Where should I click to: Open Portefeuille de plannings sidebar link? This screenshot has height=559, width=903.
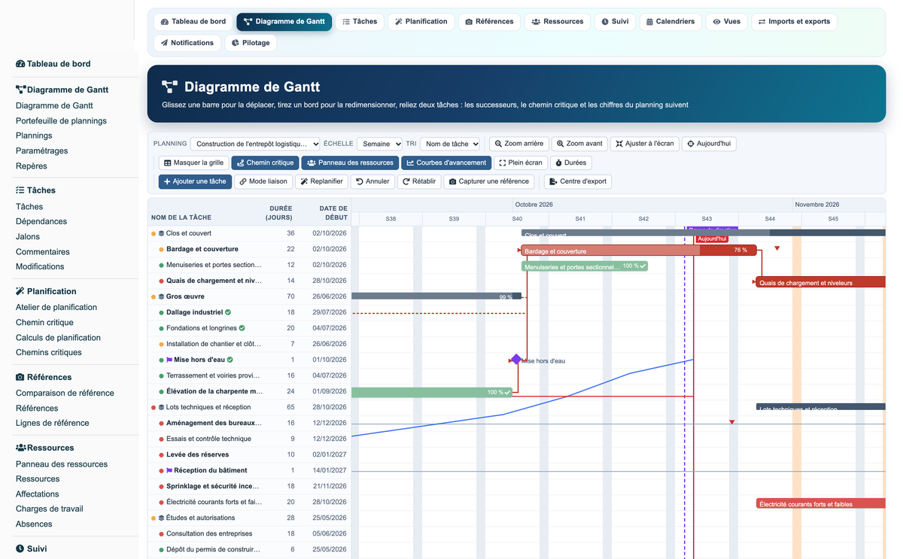[x=61, y=120]
